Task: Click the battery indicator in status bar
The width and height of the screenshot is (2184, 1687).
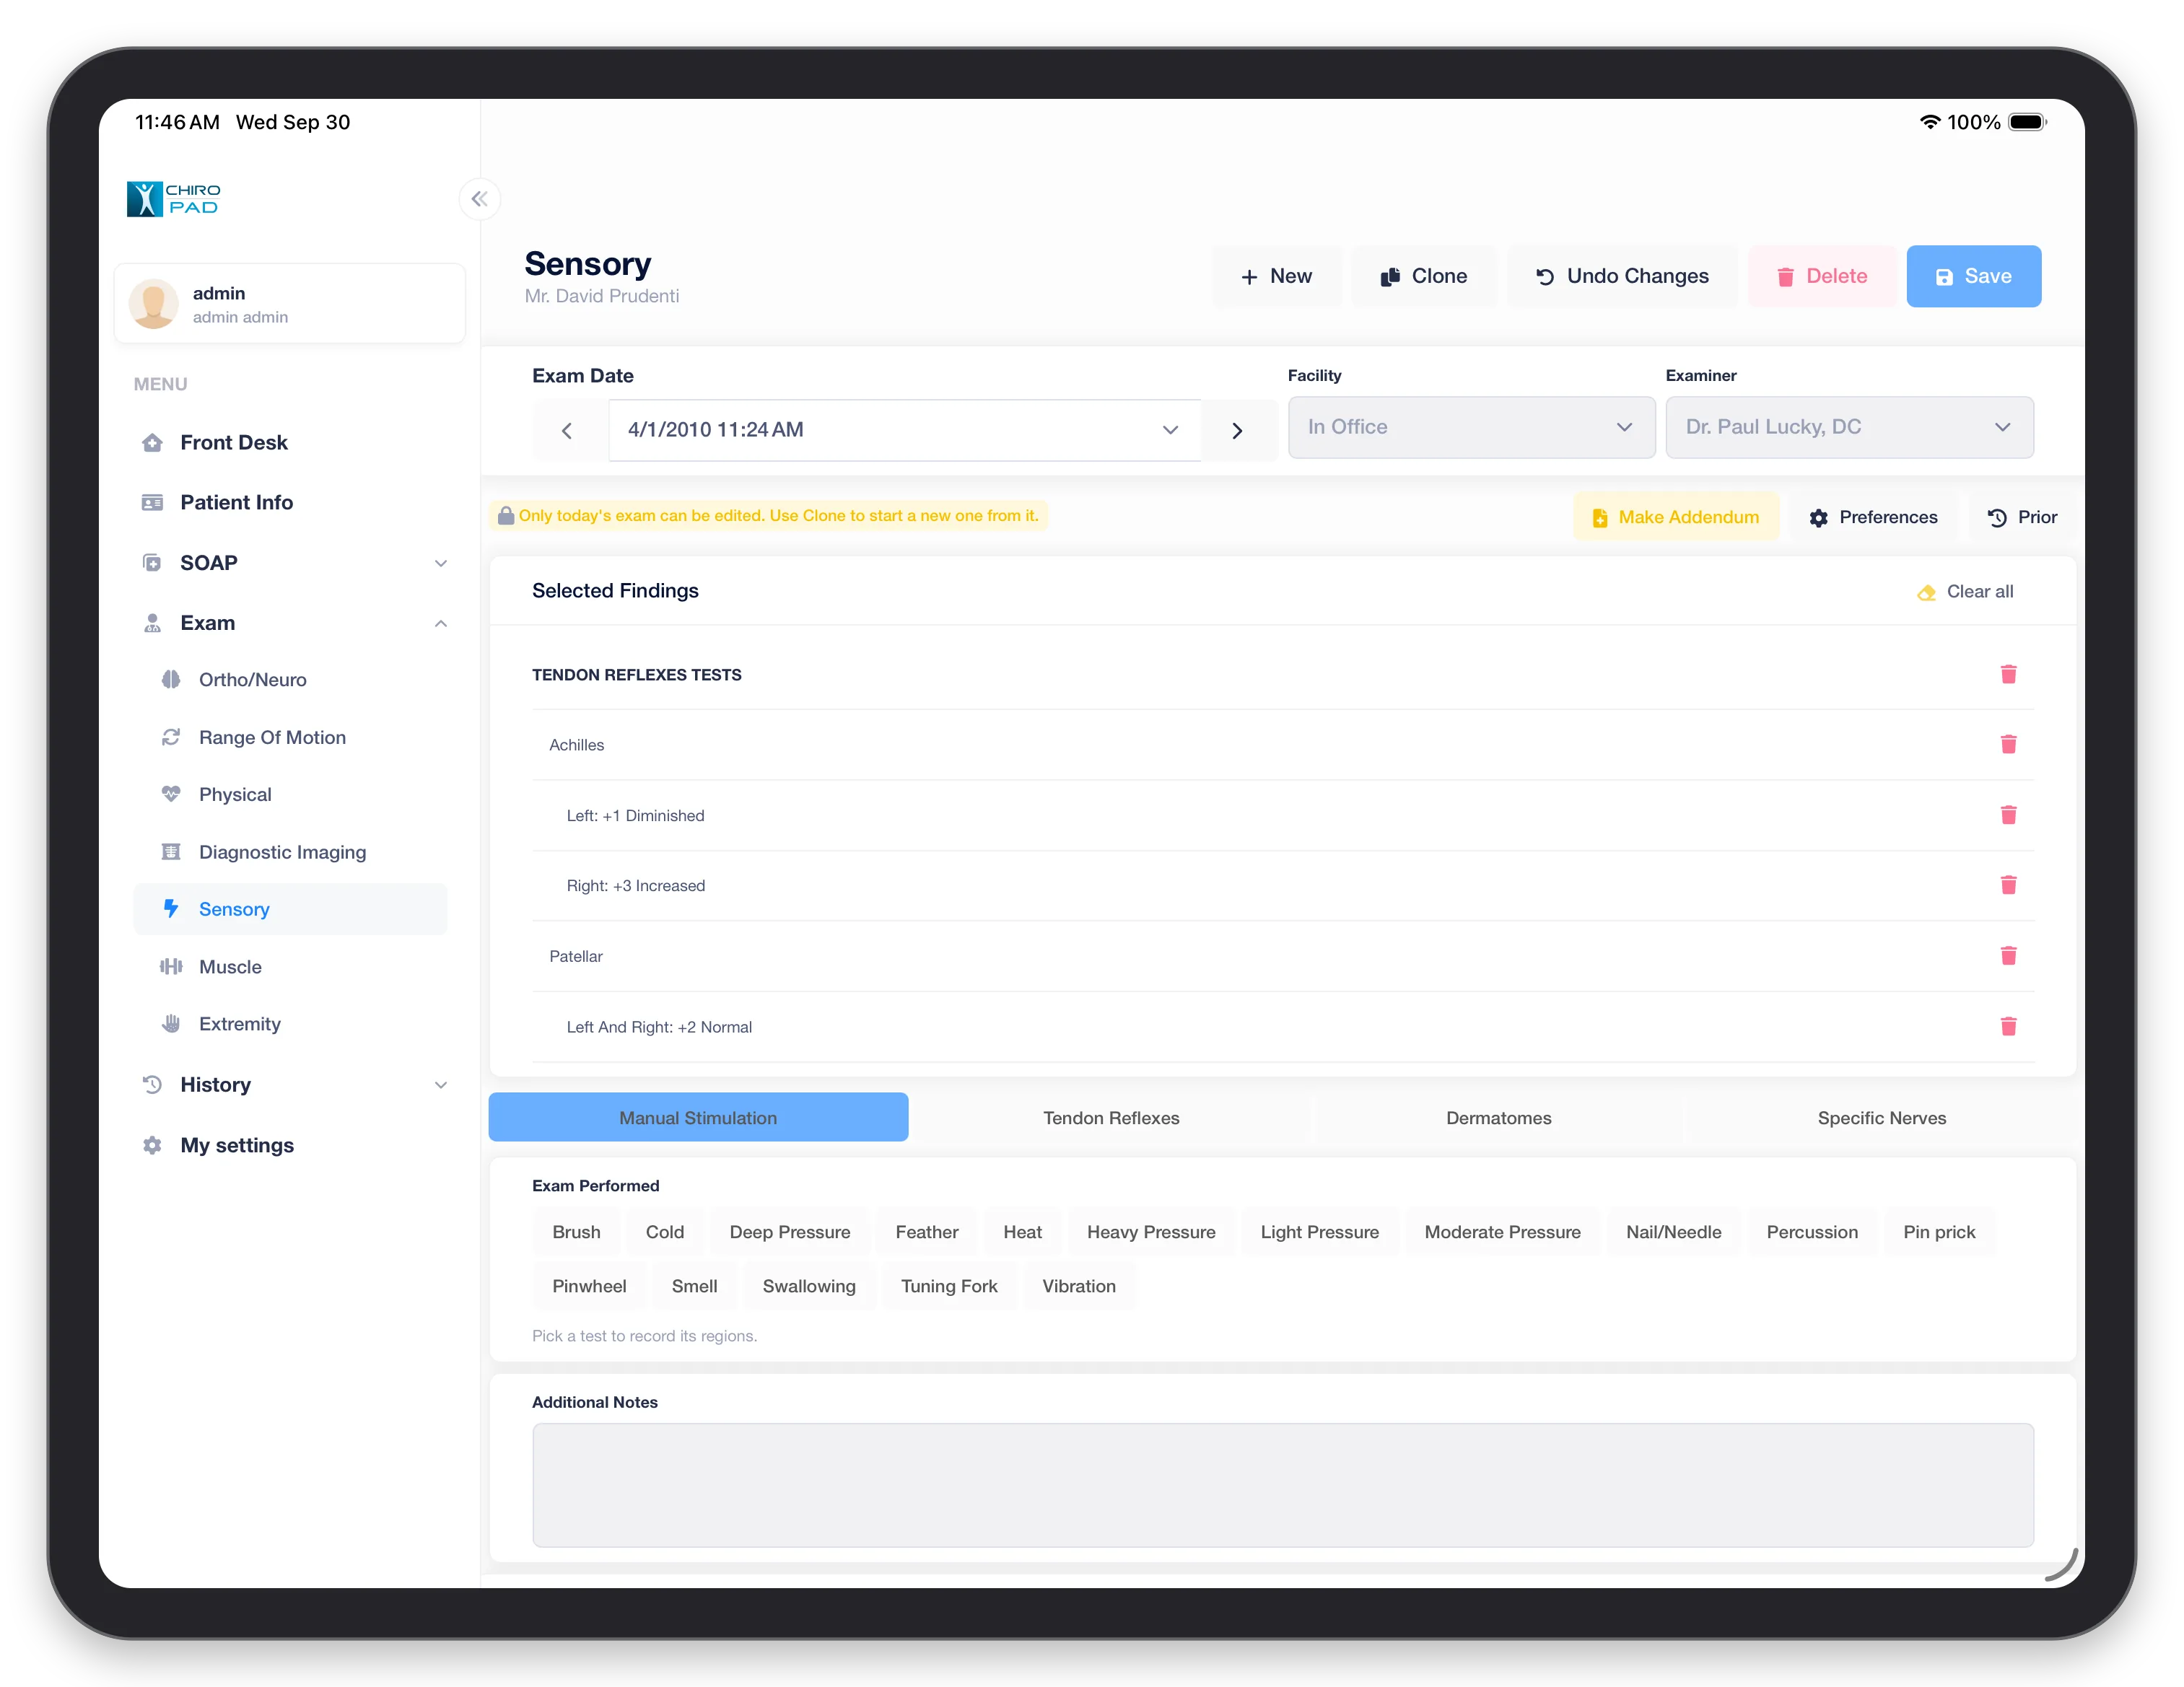Action: point(2028,122)
